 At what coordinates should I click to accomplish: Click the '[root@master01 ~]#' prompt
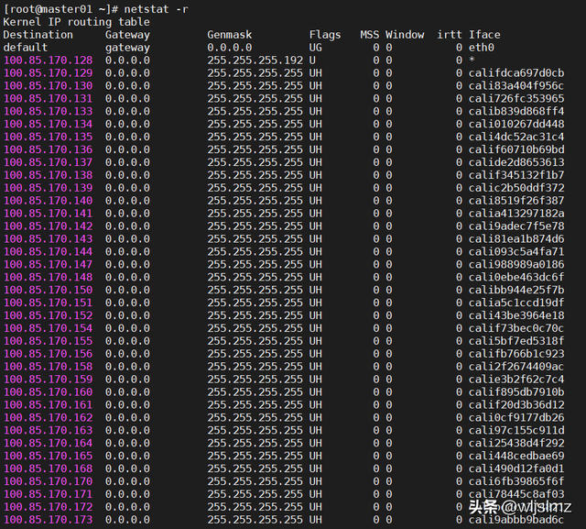(60, 9)
